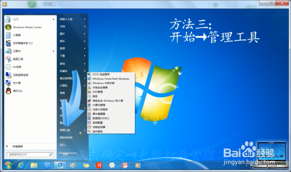The height and width of the screenshot is (172, 291).
Task: Open 服务 services console
Action: pos(111,96)
